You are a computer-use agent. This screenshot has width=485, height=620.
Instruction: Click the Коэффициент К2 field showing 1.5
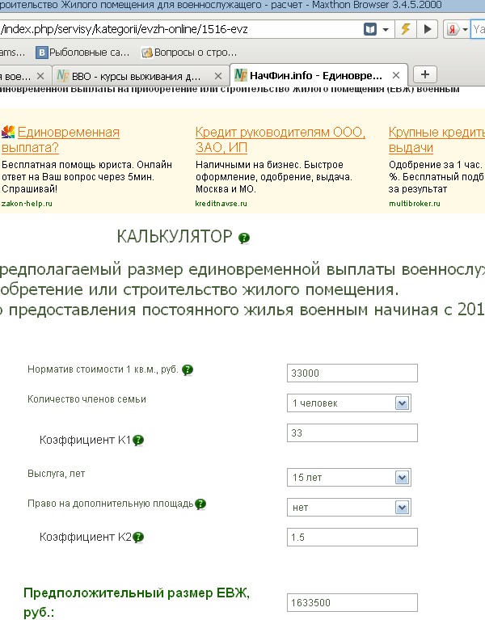coord(352,538)
